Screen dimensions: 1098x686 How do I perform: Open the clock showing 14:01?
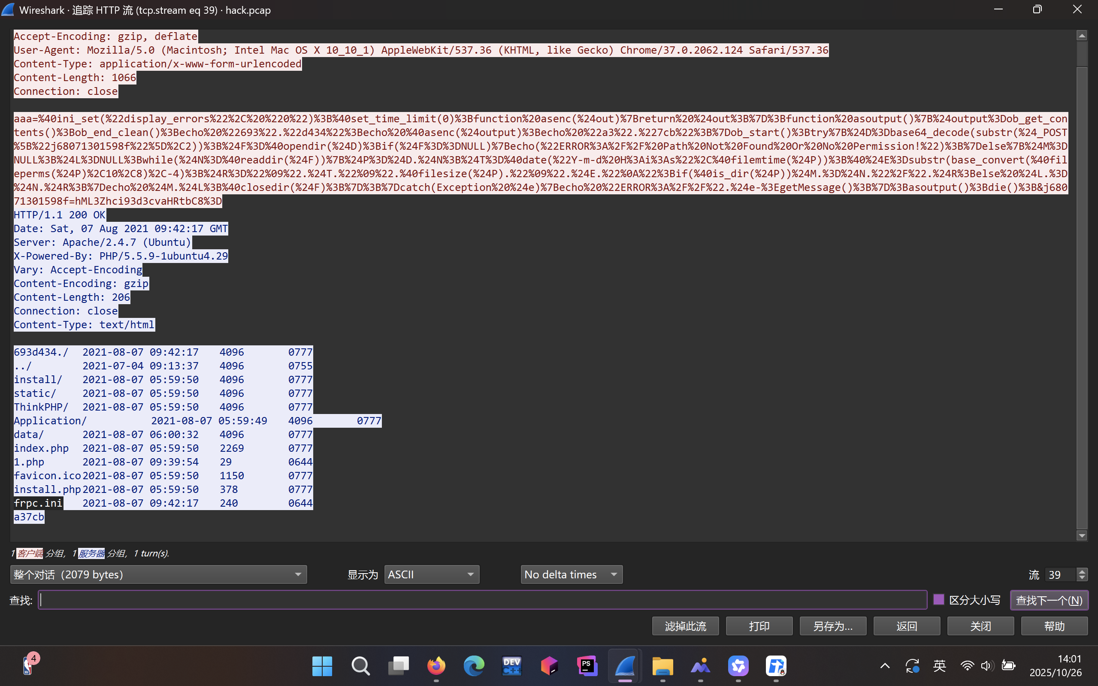tap(1056, 665)
